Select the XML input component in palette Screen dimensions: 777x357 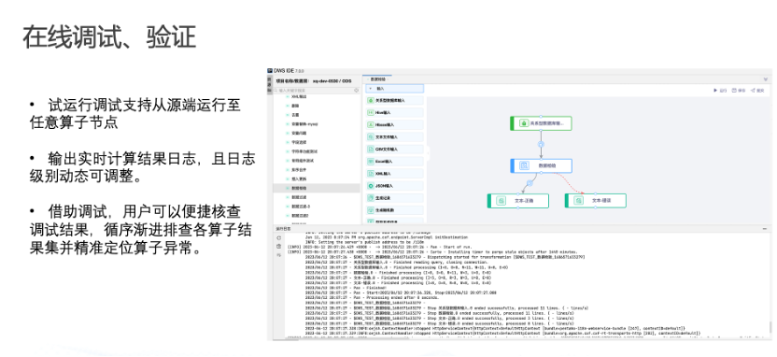[x=395, y=174]
